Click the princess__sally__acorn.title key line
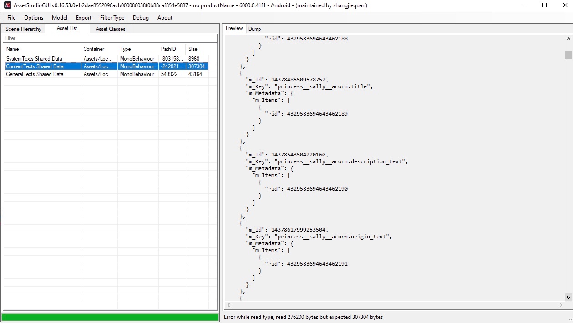Screen dimensions: 573x323 tap(309, 87)
